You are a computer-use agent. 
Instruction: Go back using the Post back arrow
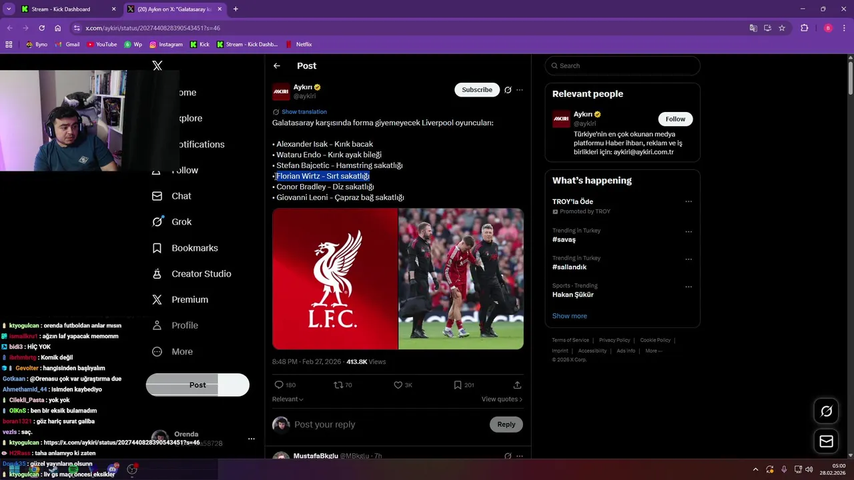point(277,66)
